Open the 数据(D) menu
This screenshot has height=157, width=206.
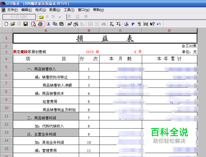click(x=55, y=10)
